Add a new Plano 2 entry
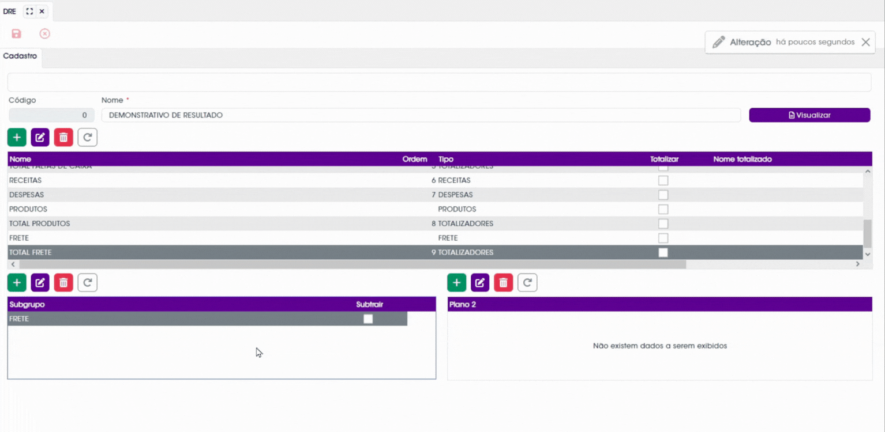The height and width of the screenshot is (432, 885). coord(456,282)
